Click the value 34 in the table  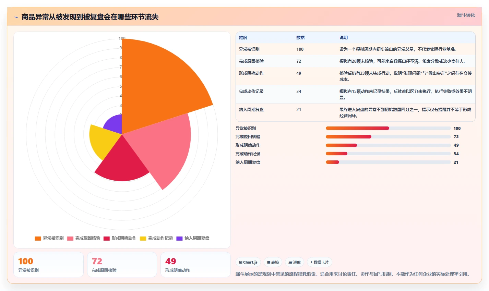[x=299, y=92]
